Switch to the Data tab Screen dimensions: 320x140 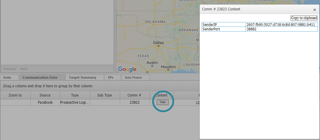coord(7,77)
